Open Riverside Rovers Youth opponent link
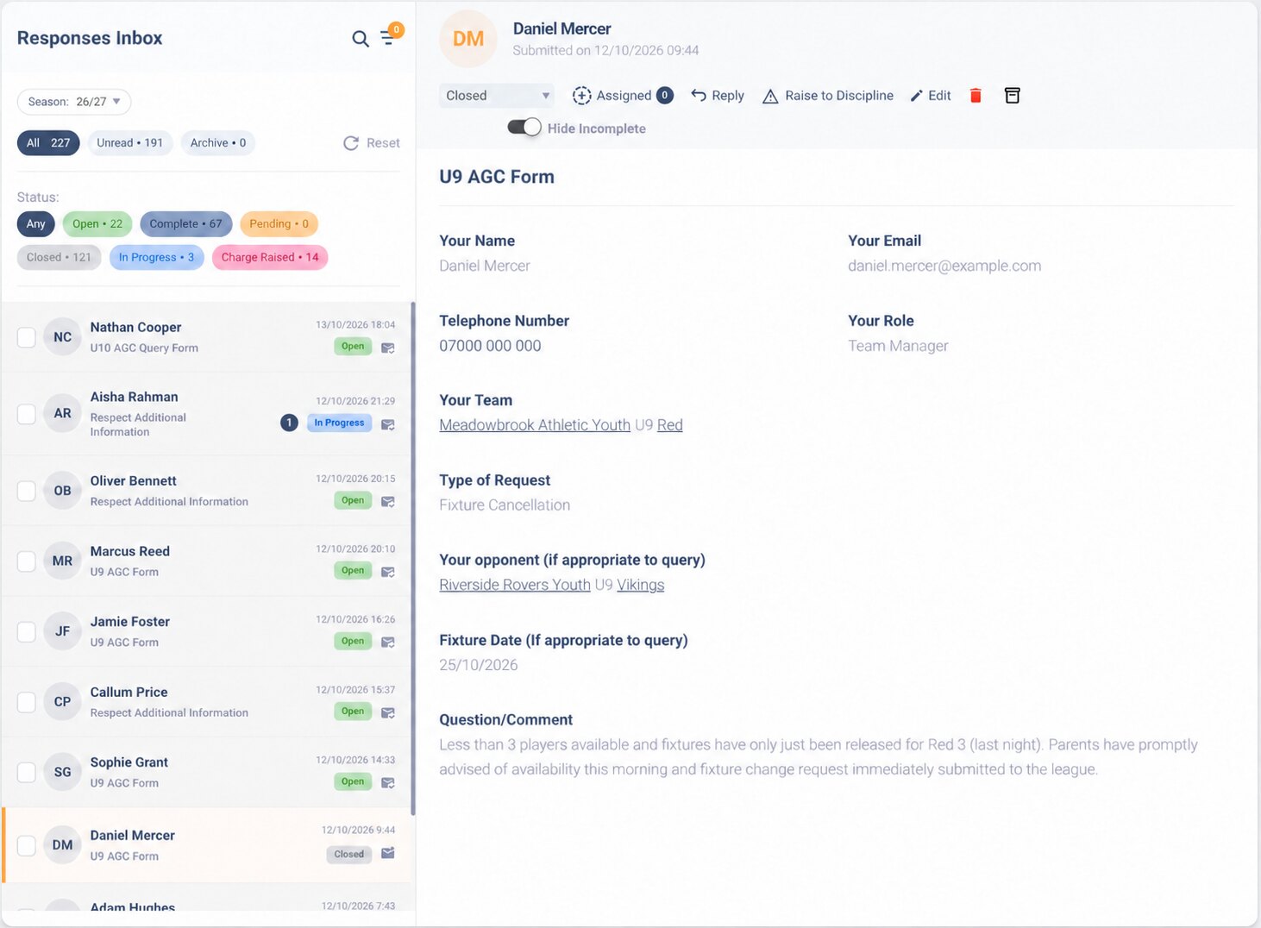The image size is (1261, 928). 515,585
